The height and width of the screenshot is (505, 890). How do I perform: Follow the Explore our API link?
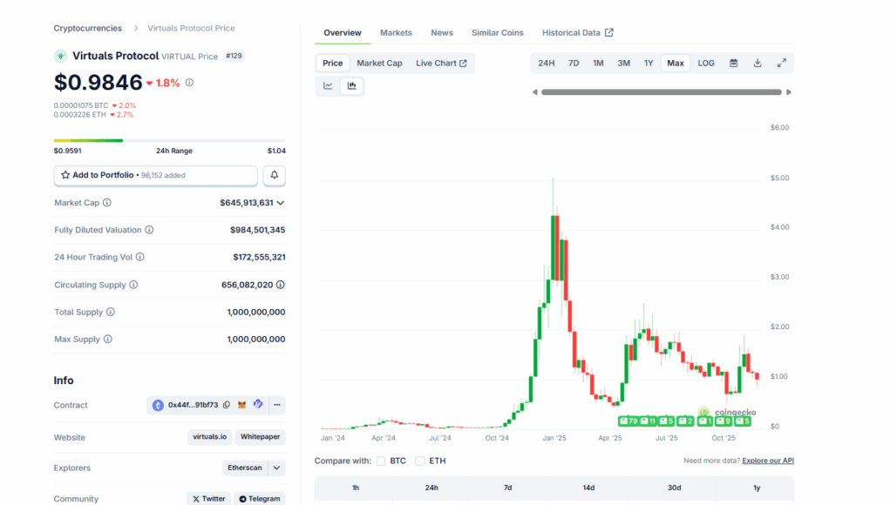pos(768,461)
